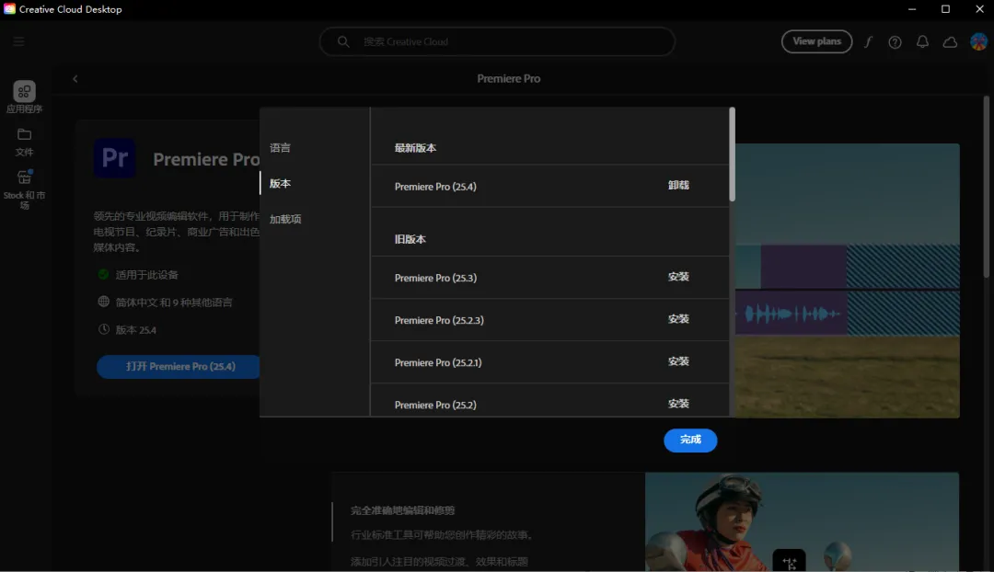Click the 搜索 Creative Cloud search field
The image size is (994, 572).
(497, 41)
